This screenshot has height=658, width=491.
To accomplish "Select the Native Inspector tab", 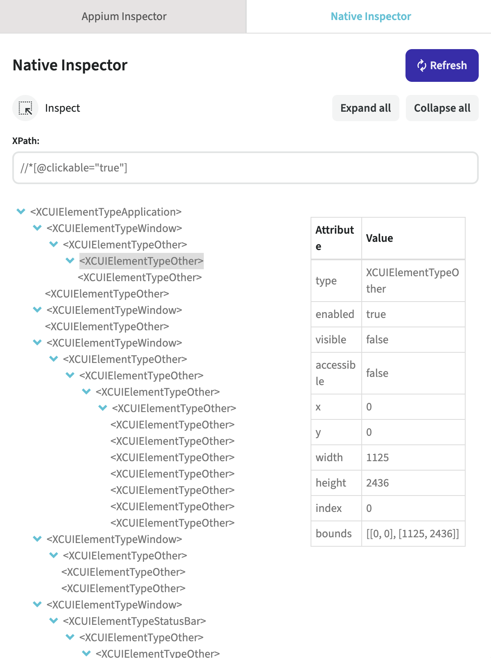I will pyautogui.click(x=370, y=16).
